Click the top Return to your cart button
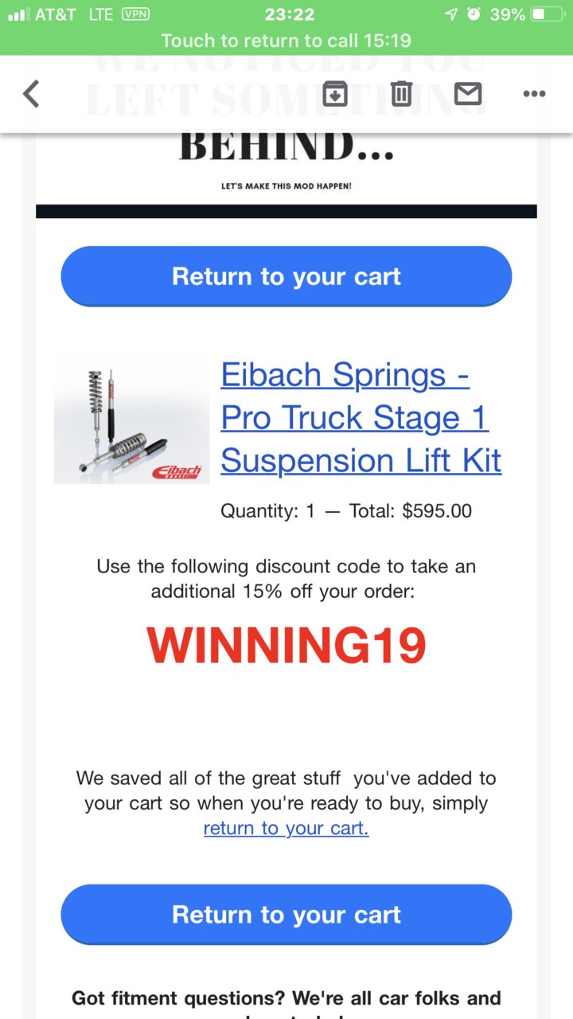Image resolution: width=573 pixels, height=1019 pixels. point(286,276)
